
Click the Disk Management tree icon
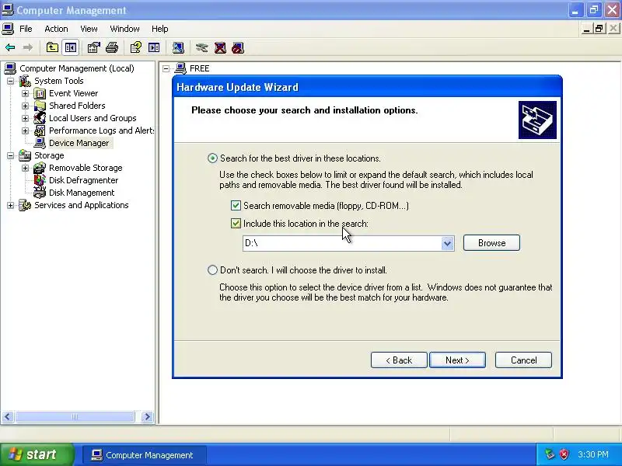click(x=40, y=192)
